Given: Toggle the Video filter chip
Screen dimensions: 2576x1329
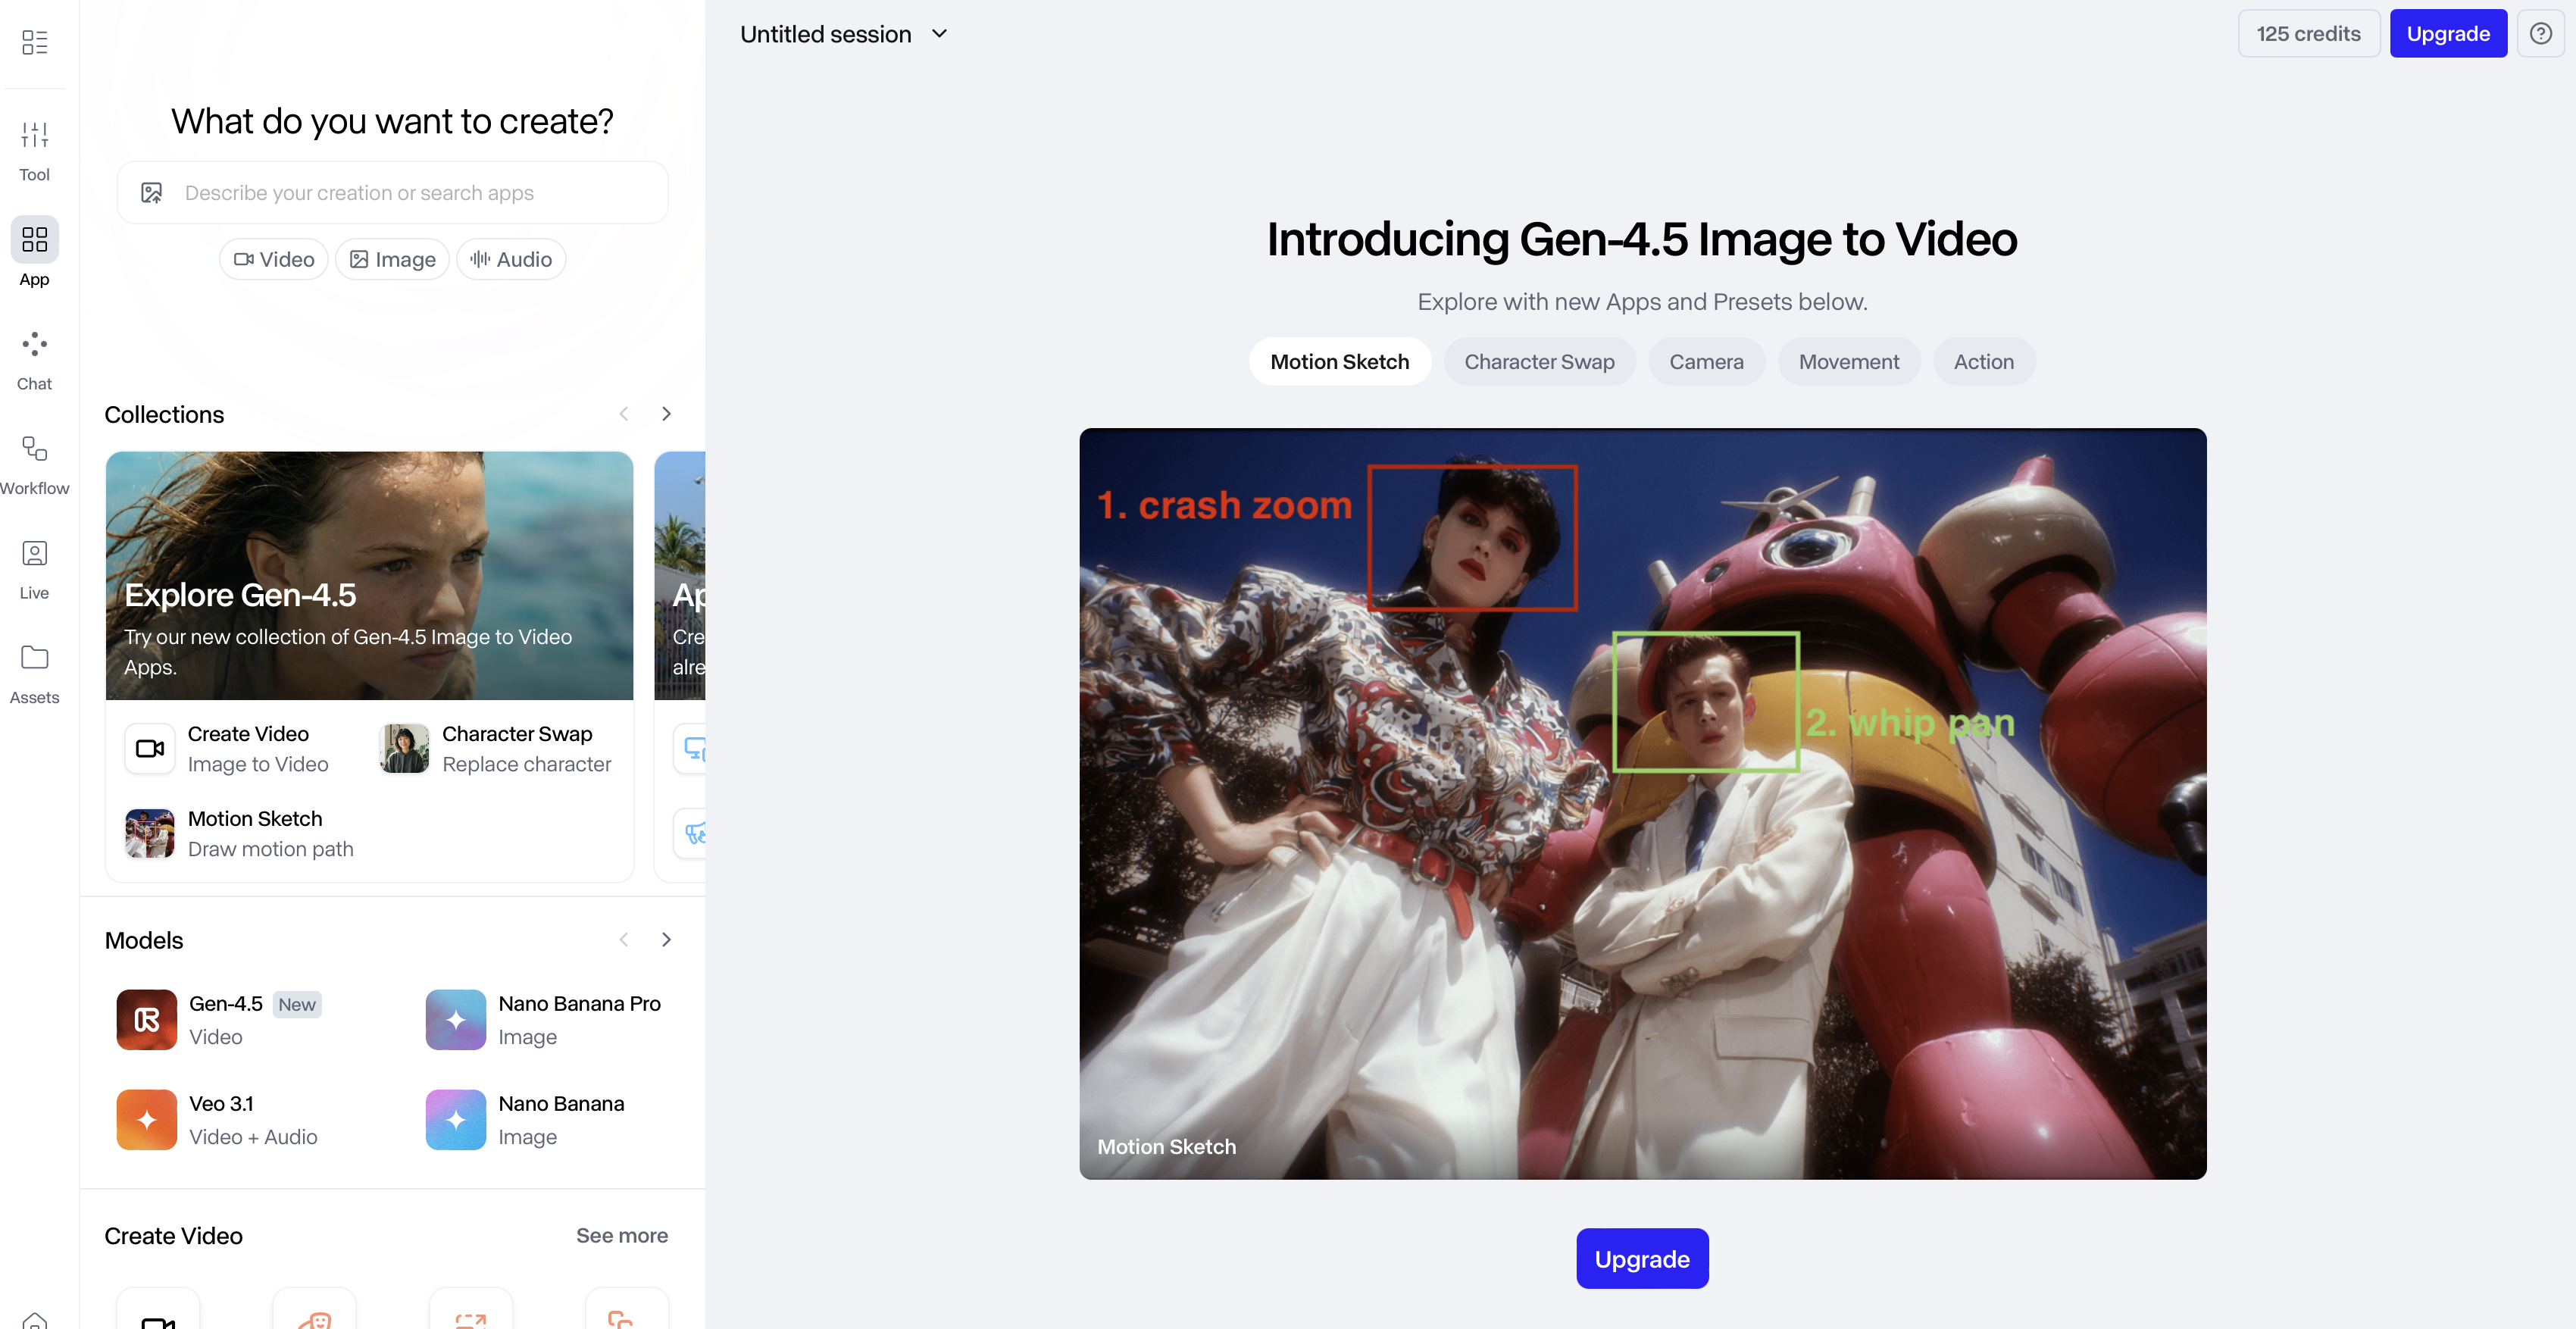Looking at the screenshot, I should pos(274,259).
